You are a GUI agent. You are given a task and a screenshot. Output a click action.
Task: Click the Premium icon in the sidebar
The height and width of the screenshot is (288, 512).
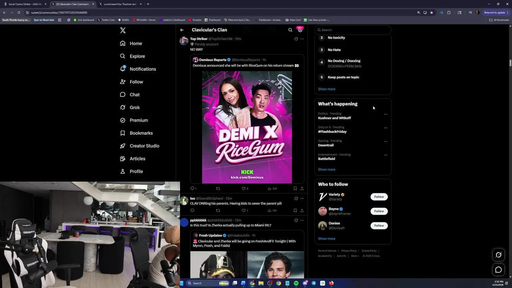pos(123,120)
